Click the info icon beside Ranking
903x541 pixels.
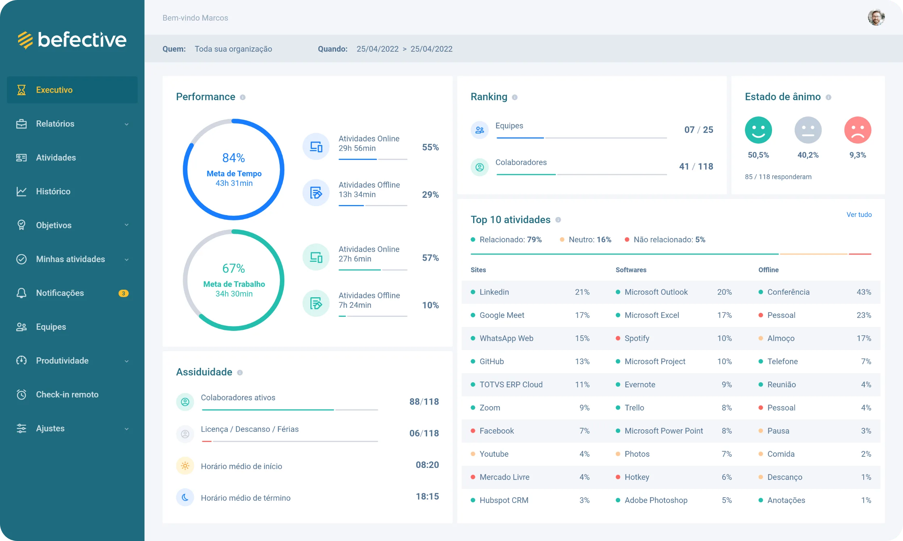point(514,97)
